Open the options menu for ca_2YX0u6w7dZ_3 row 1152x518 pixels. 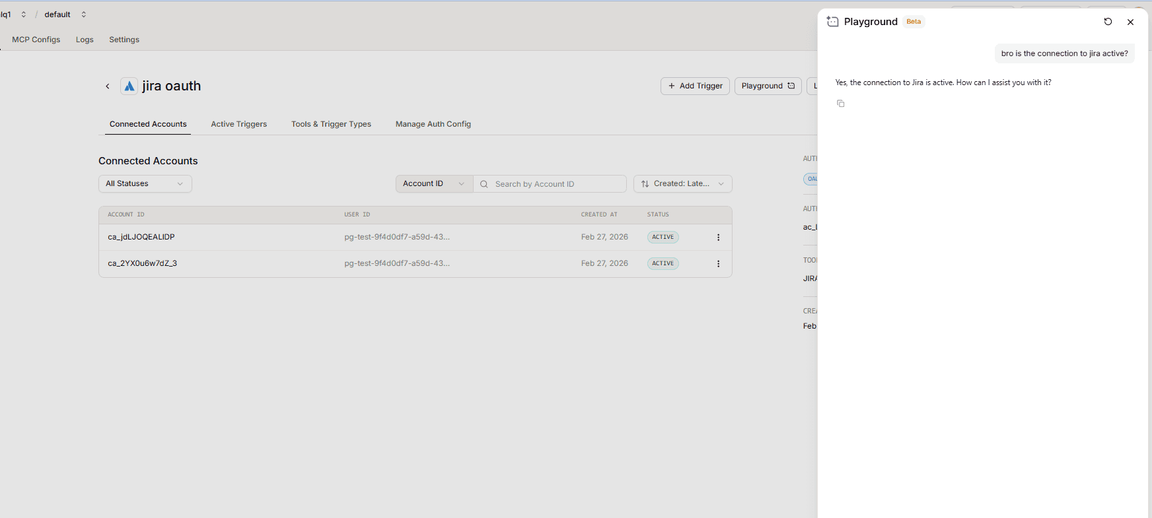point(719,264)
